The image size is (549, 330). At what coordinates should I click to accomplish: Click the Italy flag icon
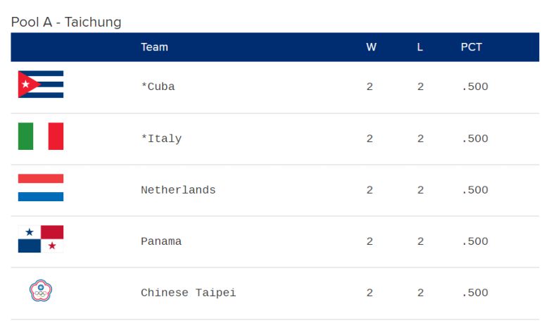coord(41,137)
